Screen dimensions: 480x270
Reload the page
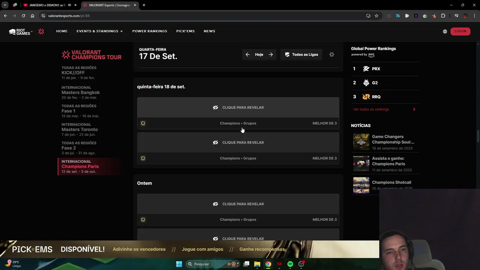(x=23, y=16)
